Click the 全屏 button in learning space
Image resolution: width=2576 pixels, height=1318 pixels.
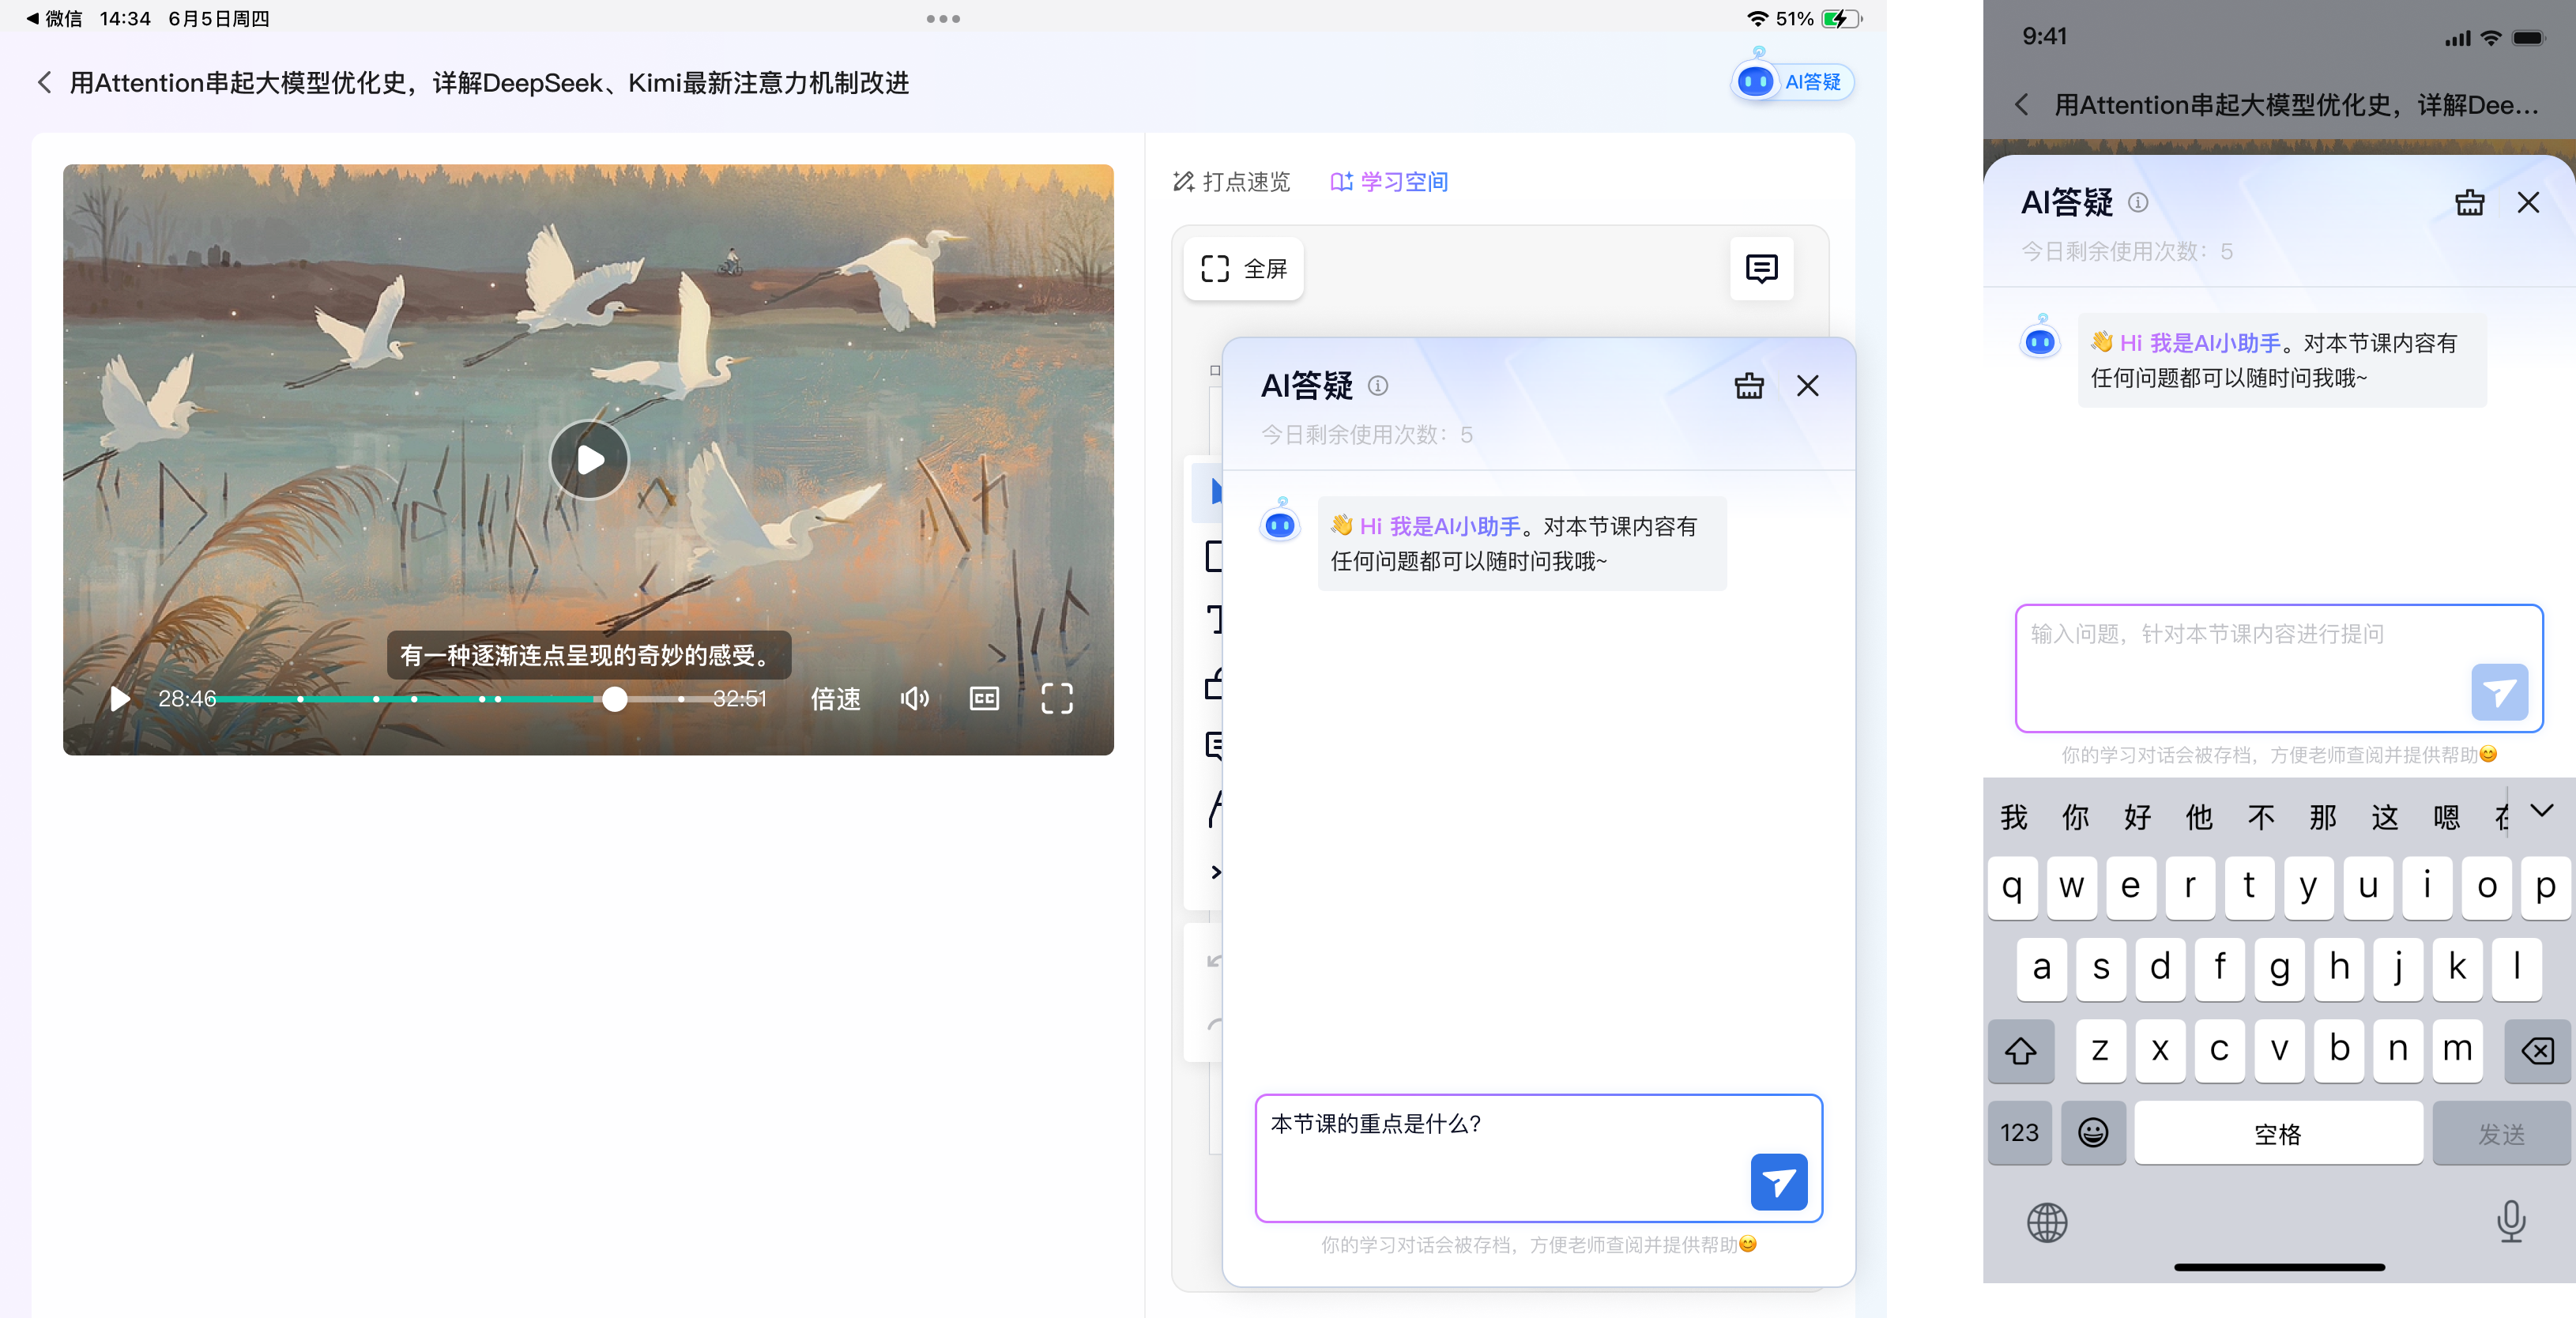point(1243,268)
